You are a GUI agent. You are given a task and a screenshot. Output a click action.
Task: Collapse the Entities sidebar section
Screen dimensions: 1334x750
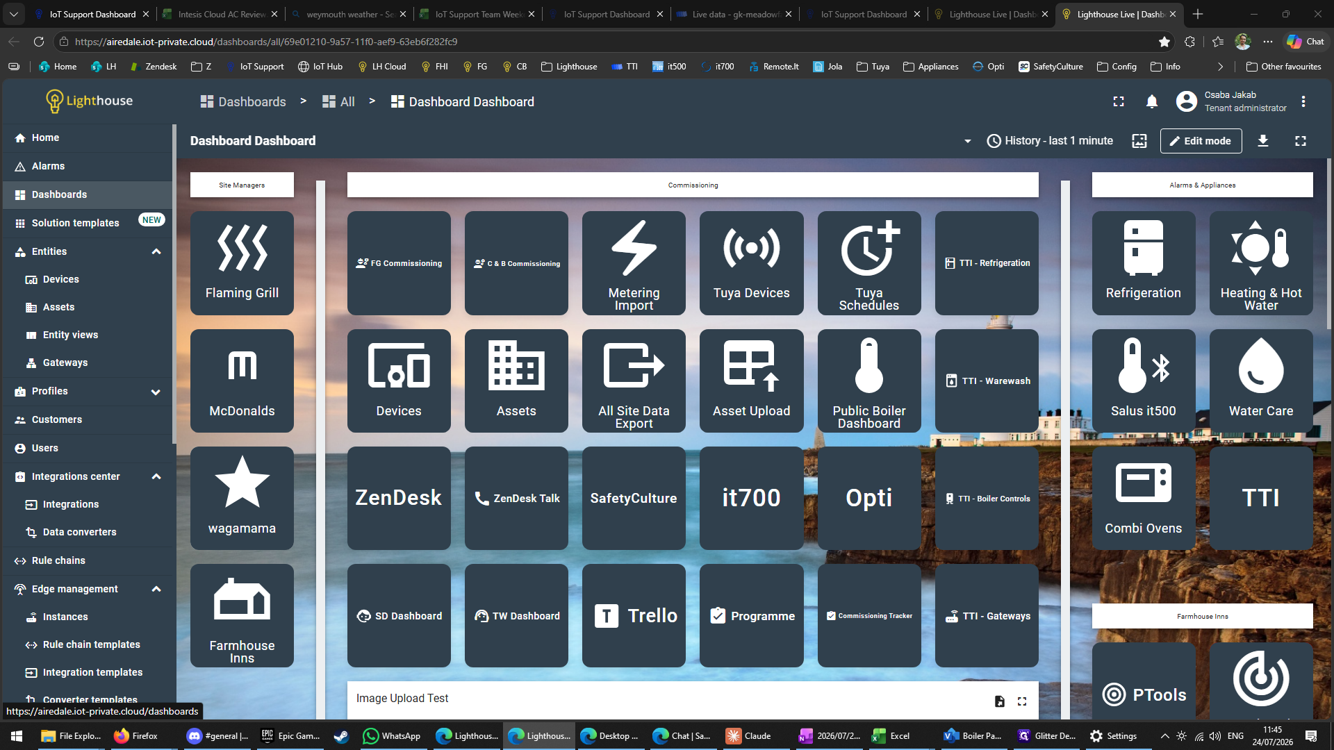tap(156, 251)
